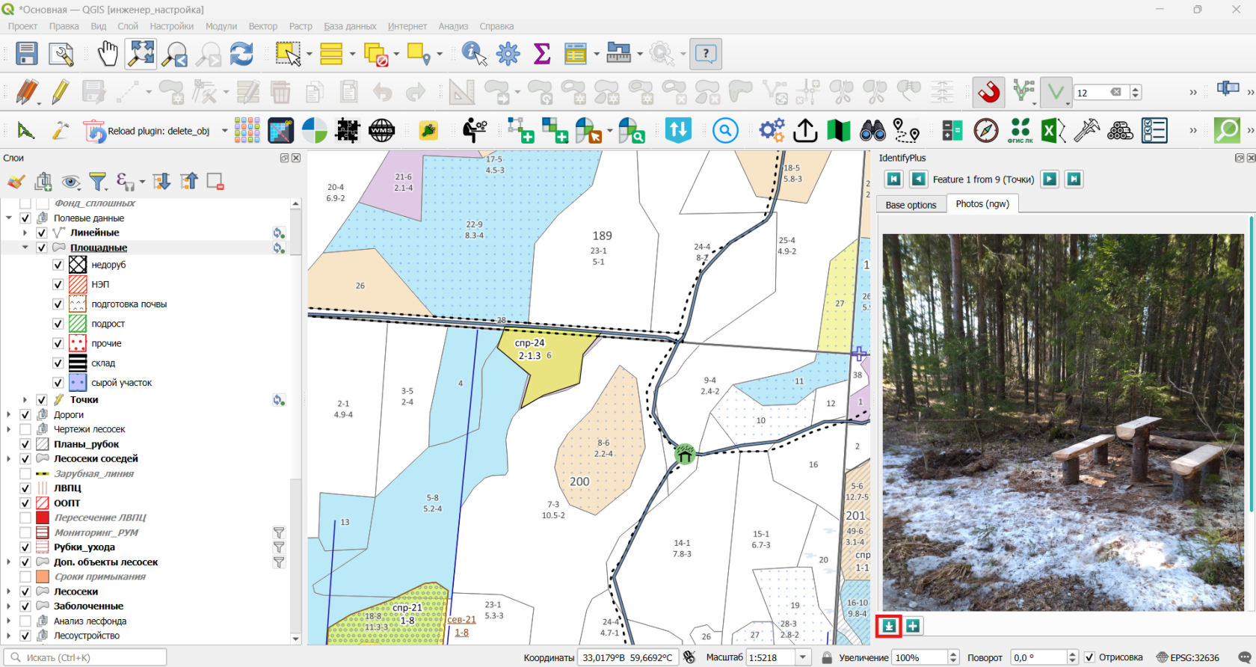Expand the Лесоустройство group
Screen dimensions: 1256x667
[9, 636]
